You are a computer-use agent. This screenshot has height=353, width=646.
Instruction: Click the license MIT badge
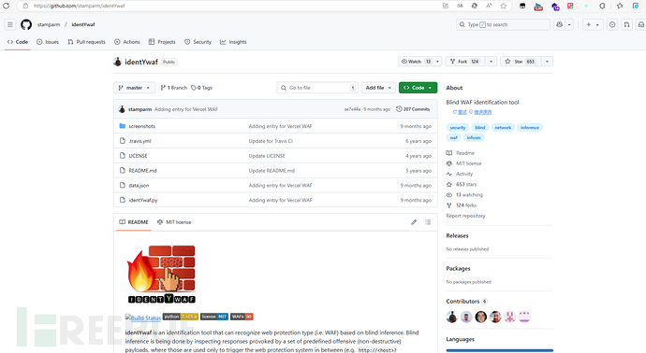(x=214, y=317)
